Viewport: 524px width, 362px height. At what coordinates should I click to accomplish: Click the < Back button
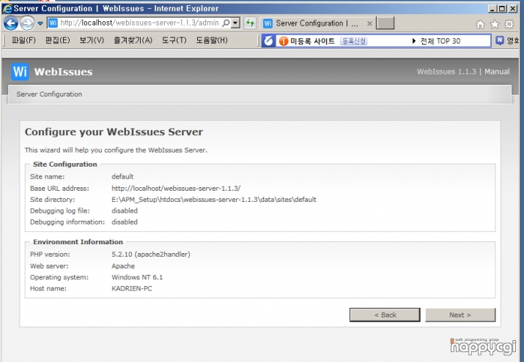click(x=385, y=315)
